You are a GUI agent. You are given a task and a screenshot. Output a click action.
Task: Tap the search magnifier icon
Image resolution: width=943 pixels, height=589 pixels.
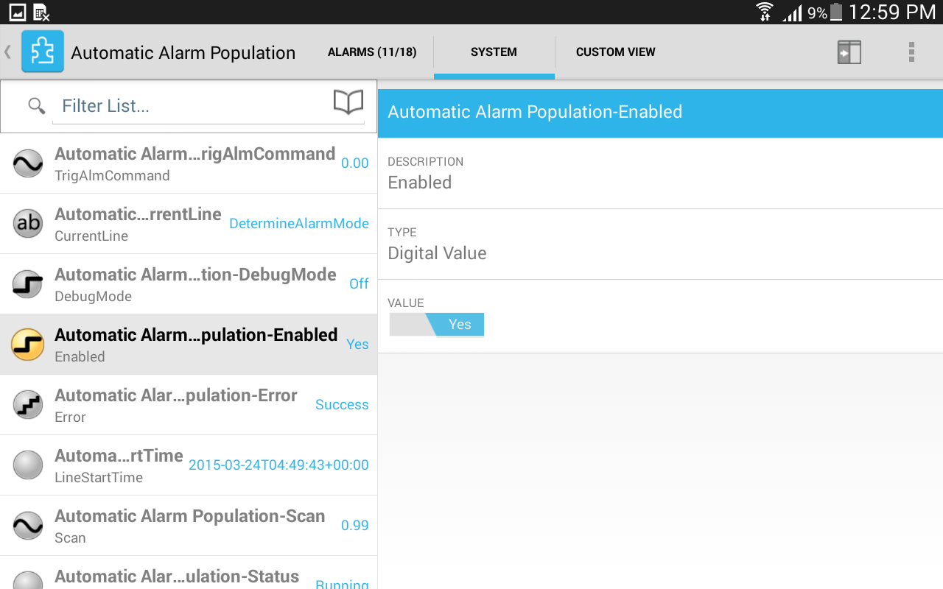(36, 106)
